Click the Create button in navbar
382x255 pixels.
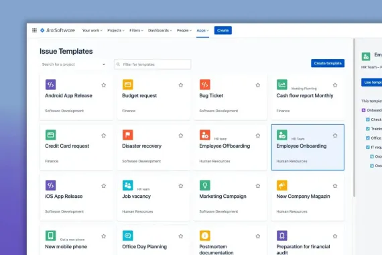[223, 30]
